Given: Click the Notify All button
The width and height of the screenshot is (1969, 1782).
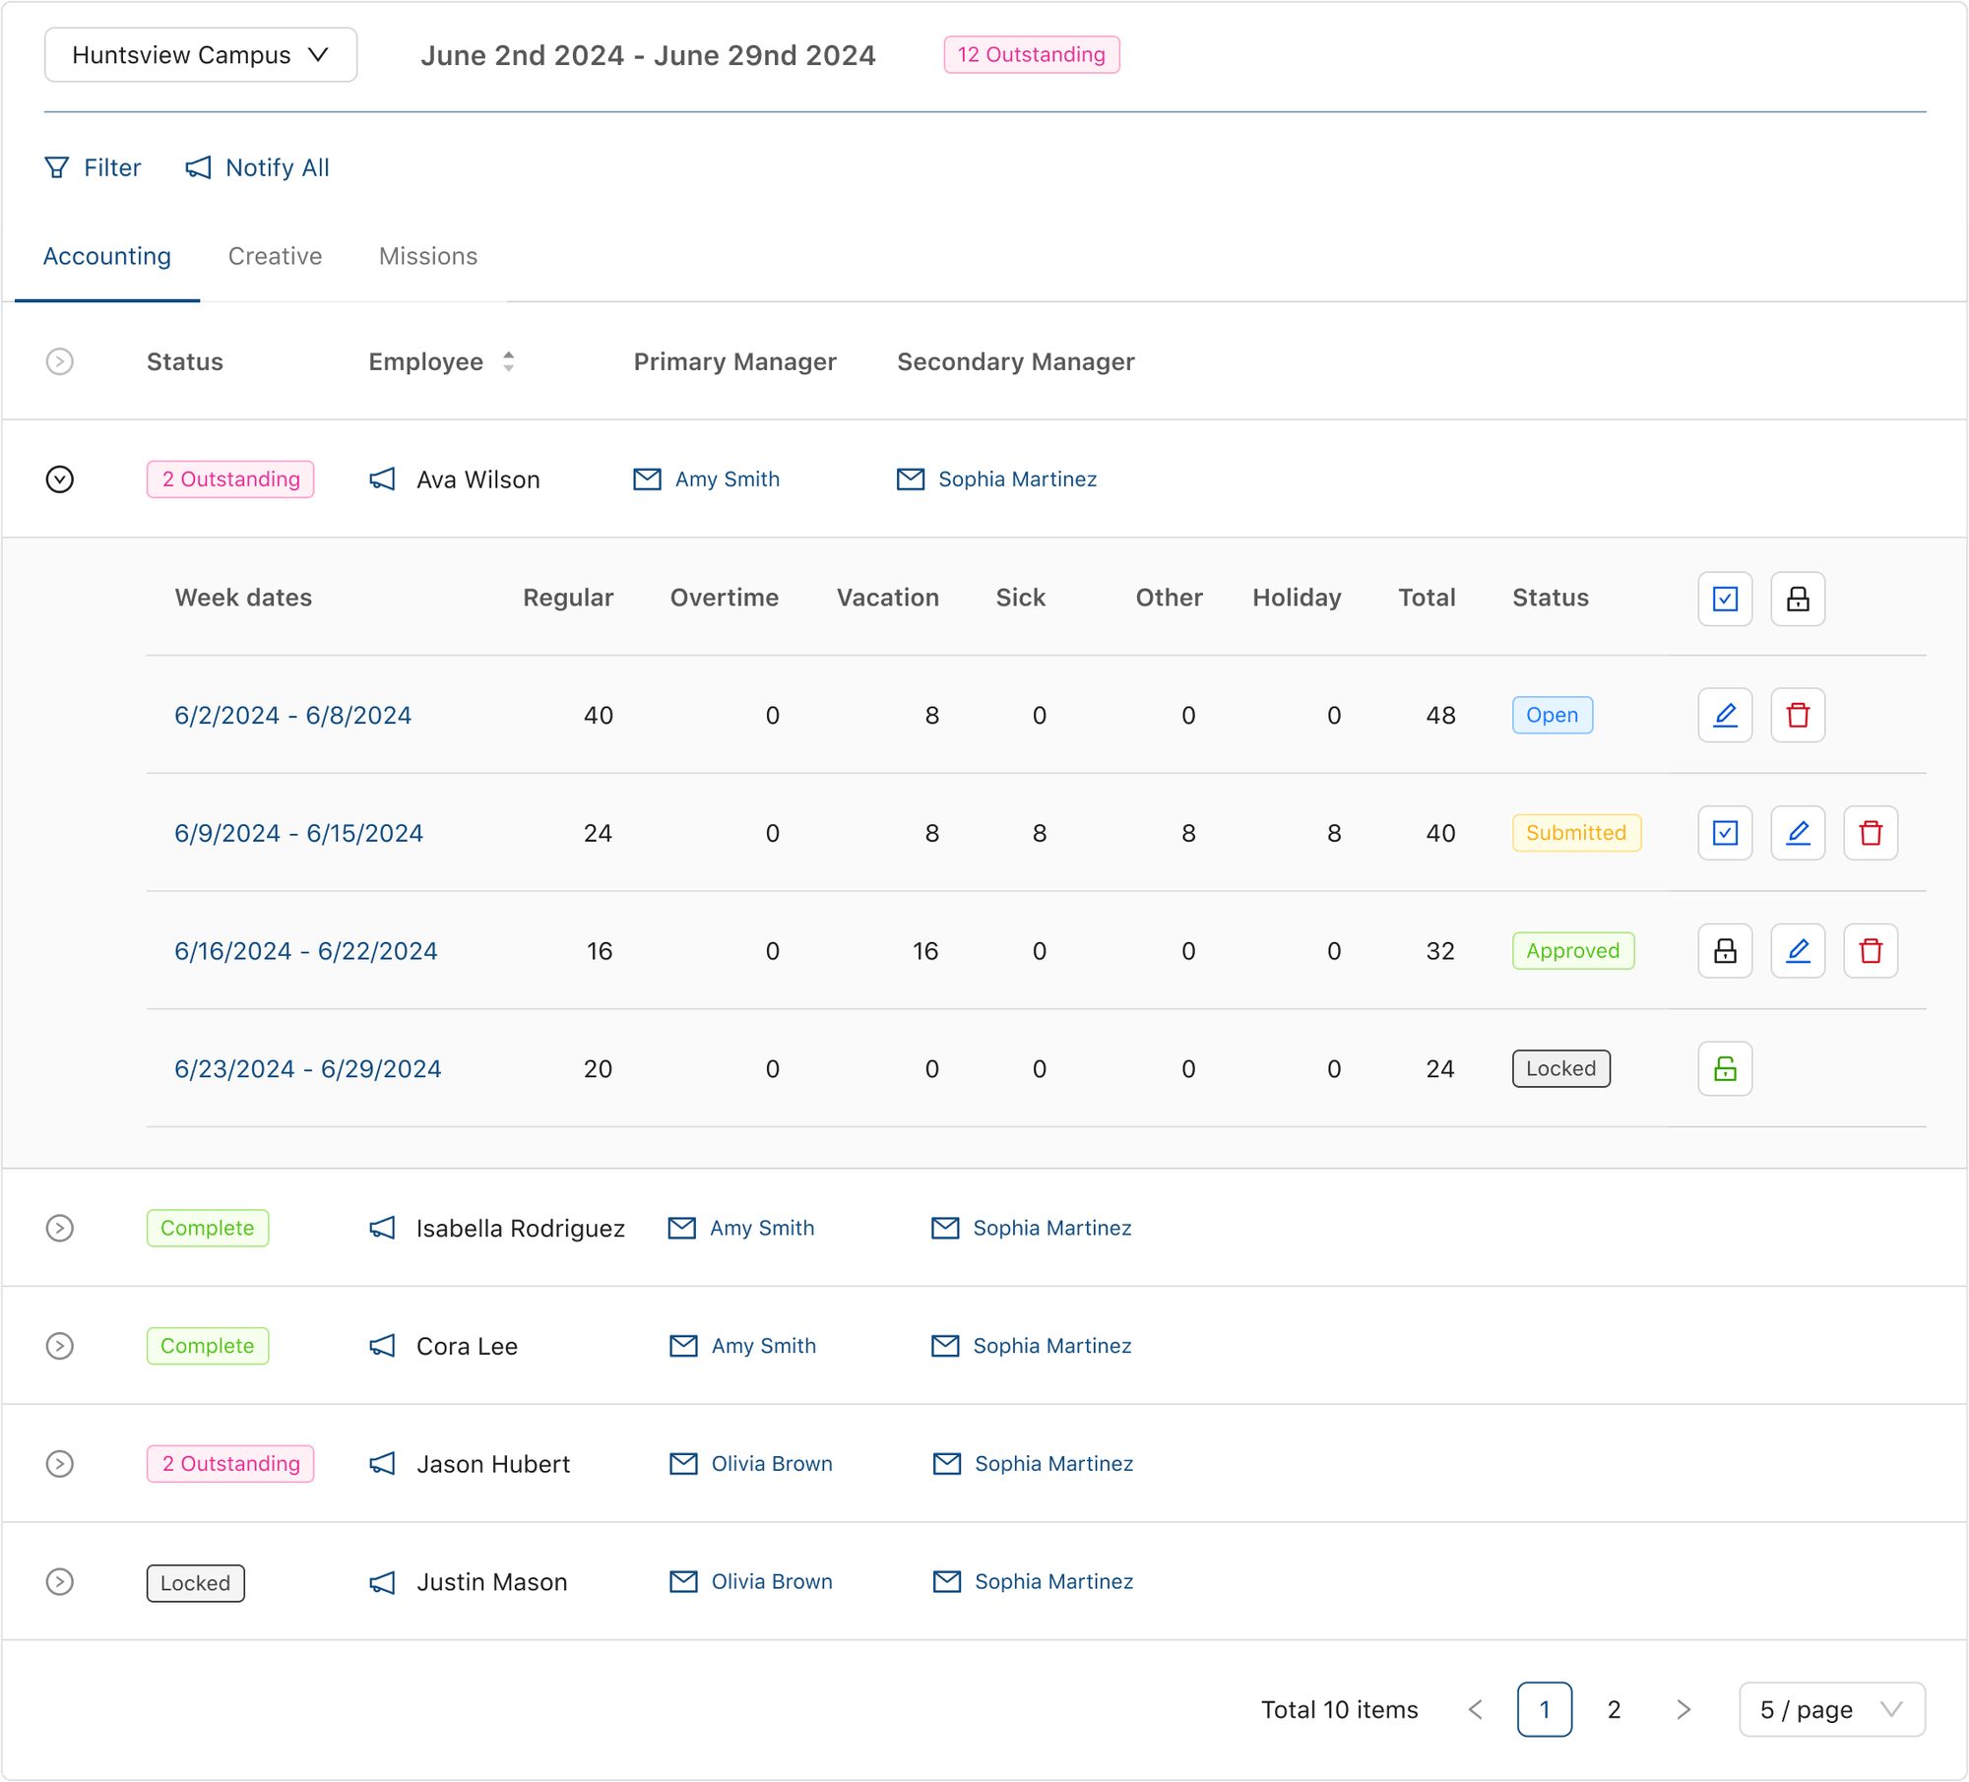Looking at the screenshot, I should point(258,167).
